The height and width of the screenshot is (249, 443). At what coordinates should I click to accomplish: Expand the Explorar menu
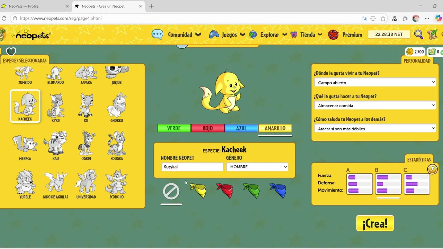click(268, 35)
